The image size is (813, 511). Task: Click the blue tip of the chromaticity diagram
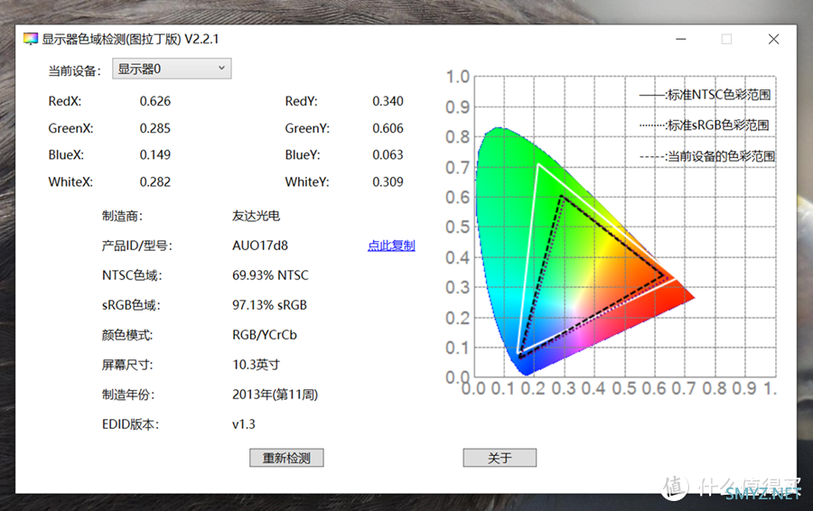pos(527,368)
